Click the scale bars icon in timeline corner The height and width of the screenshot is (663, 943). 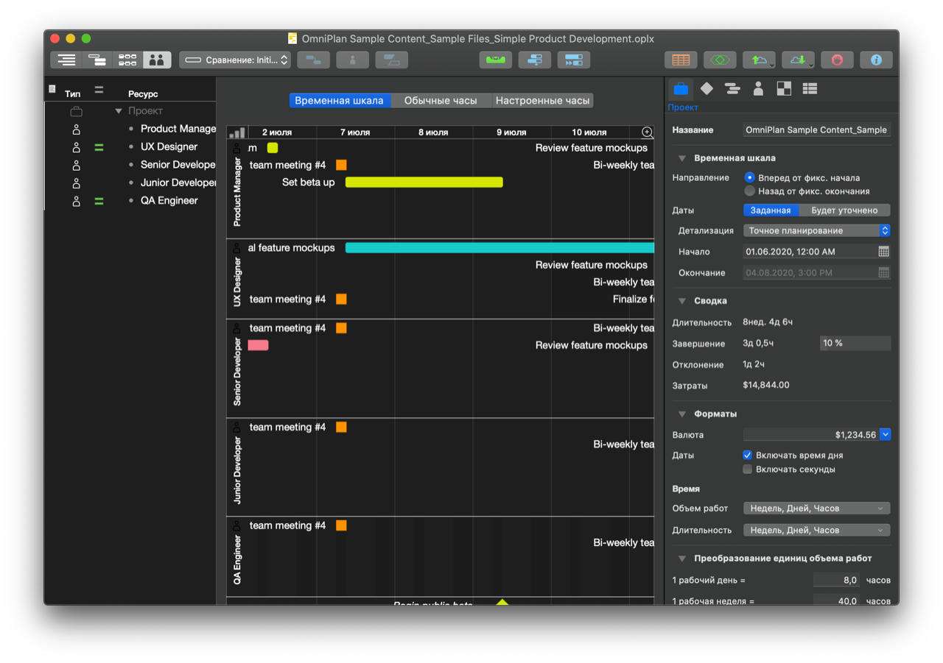(237, 132)
